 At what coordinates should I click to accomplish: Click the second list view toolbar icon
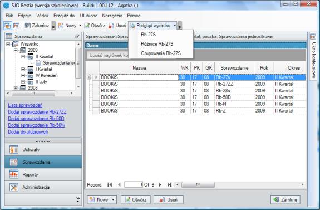tap(16, 26)
